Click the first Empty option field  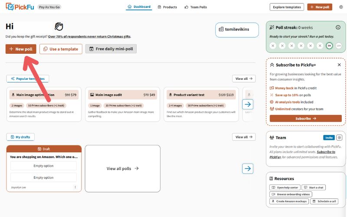44,166
